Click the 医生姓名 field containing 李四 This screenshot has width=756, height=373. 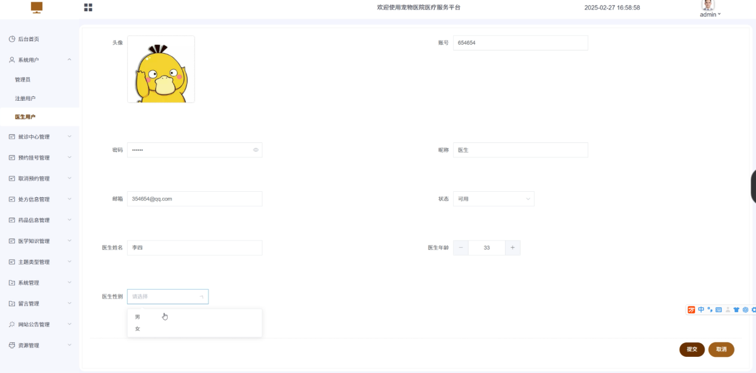[x=195, y=248]
